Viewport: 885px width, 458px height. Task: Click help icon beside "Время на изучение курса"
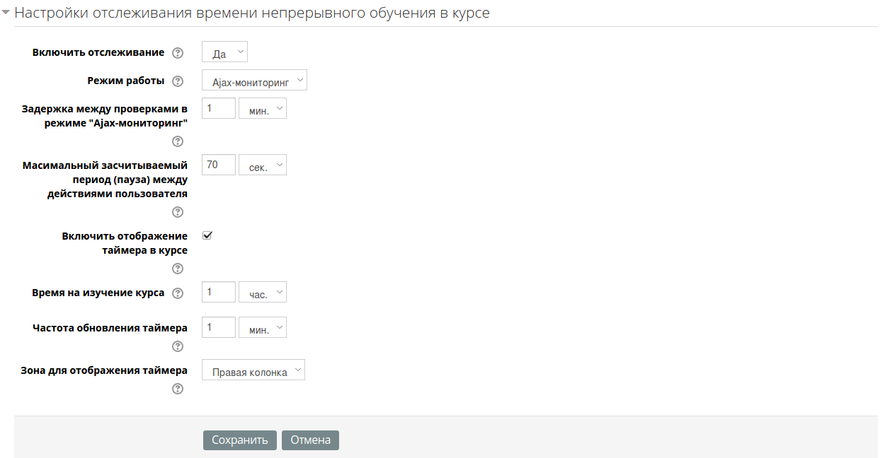pyautogui.click(x=178, y=293)
